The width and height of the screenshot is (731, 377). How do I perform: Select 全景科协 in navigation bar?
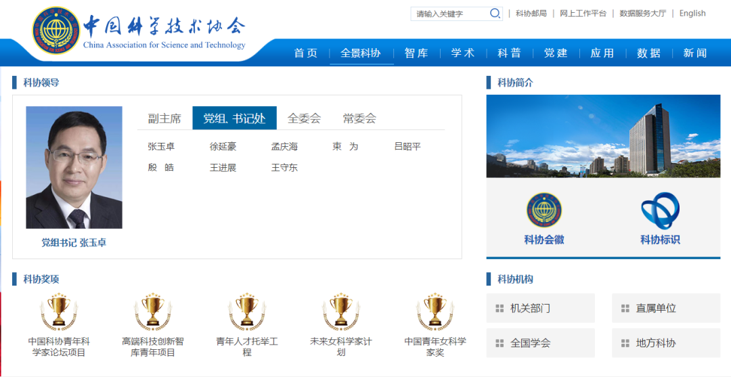tap(361, 53)
